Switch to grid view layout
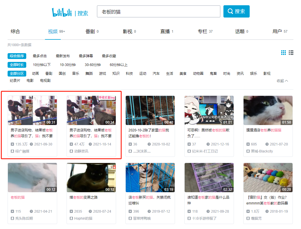Image resolution: width=301 pixels, height=229 pixels. pos(283,53)
